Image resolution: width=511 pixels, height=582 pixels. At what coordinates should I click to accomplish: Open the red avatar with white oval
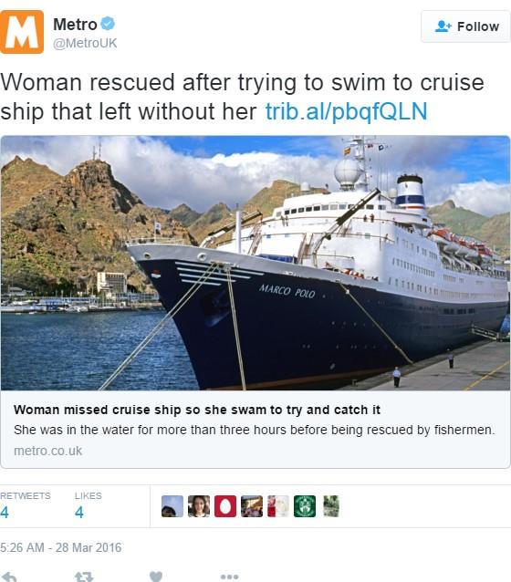(x=225, y=506)
